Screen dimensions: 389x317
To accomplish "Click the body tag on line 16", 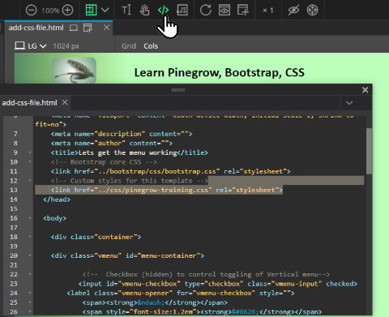I will click(x=55, y=218).
